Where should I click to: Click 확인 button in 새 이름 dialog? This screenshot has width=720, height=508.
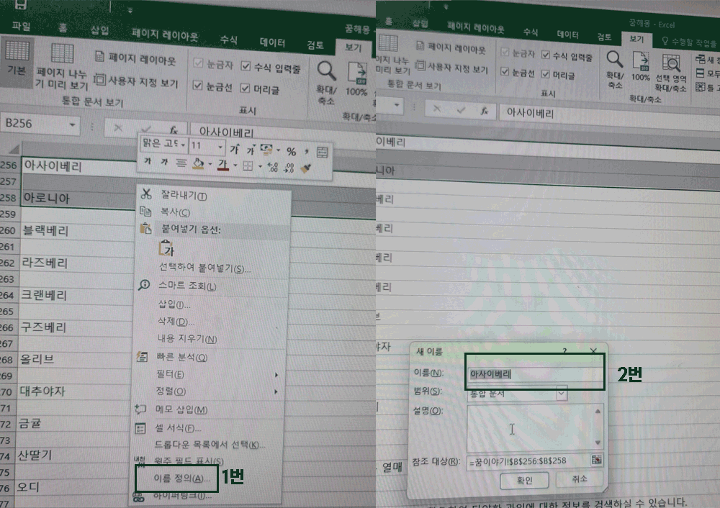click(524, 480)
